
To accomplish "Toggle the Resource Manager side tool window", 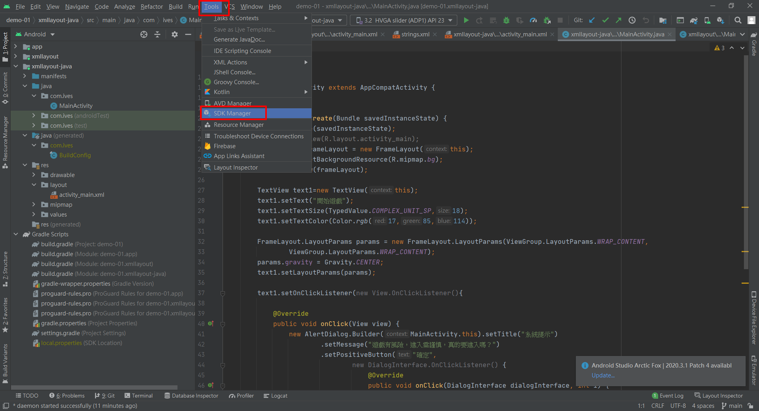I will tap(5, 142).
